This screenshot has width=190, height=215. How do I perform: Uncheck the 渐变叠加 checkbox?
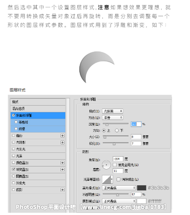point(14,169)
